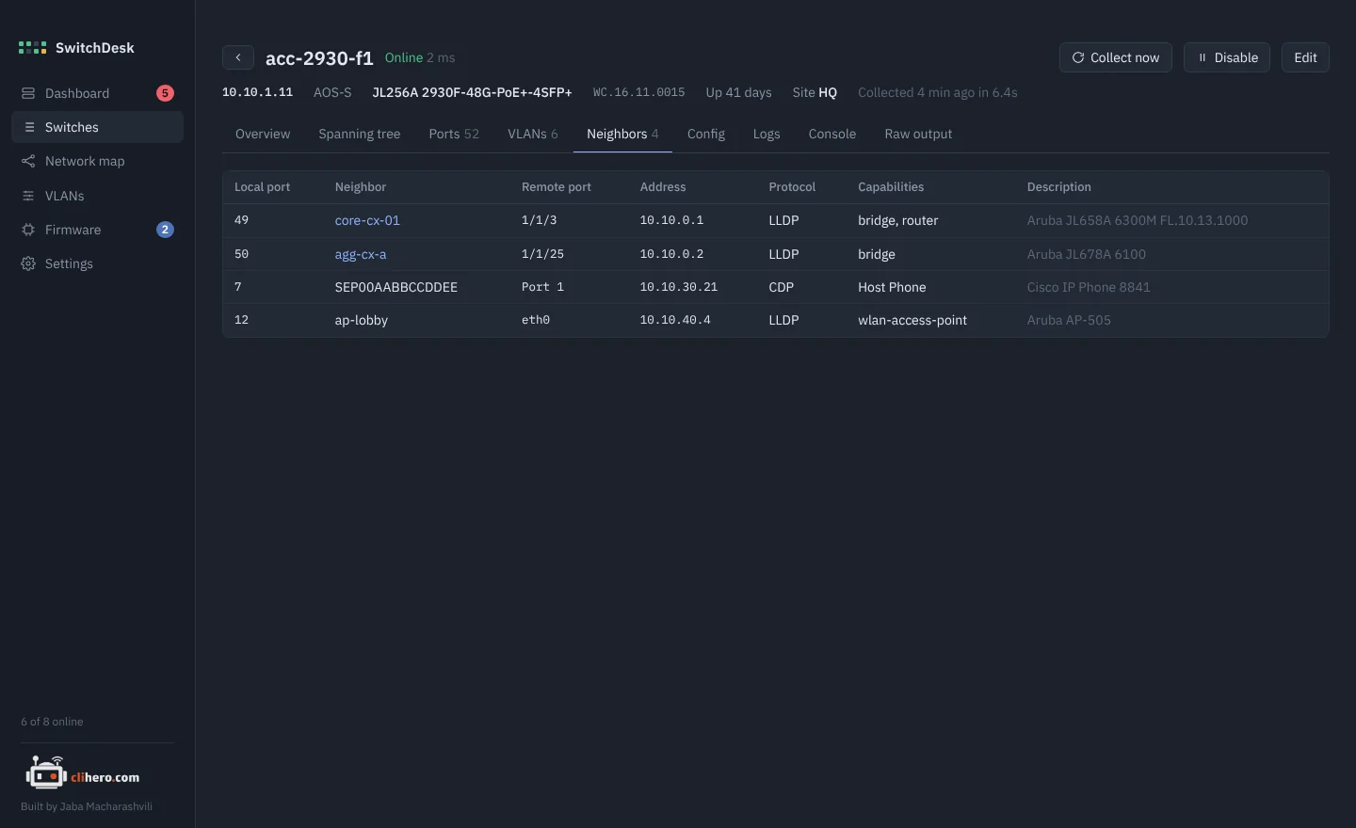Click the switch IP address 10.10.1.11
Screen dimensions: 1356x828
(x=257, y=92)
